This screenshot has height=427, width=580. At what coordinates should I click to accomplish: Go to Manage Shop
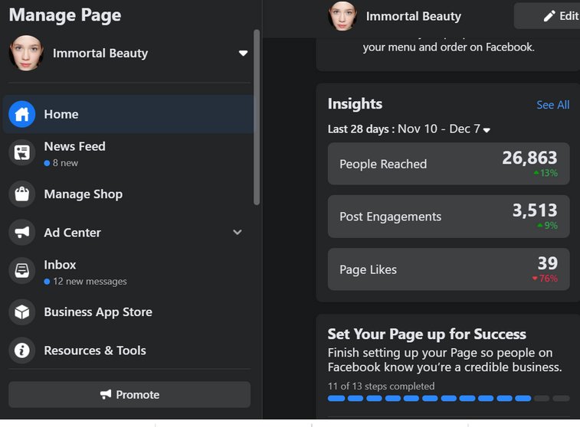129,194
